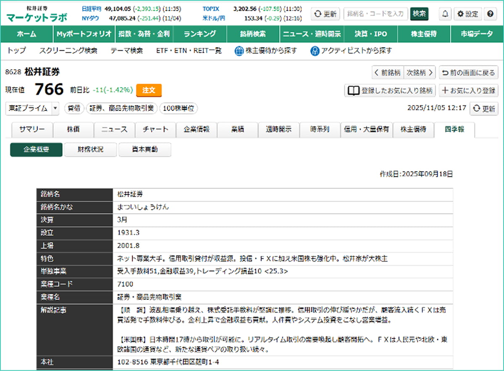504x371 pixels.
Task: Refresh quote with 更新 beside timestamp
Action: point(484,108)
